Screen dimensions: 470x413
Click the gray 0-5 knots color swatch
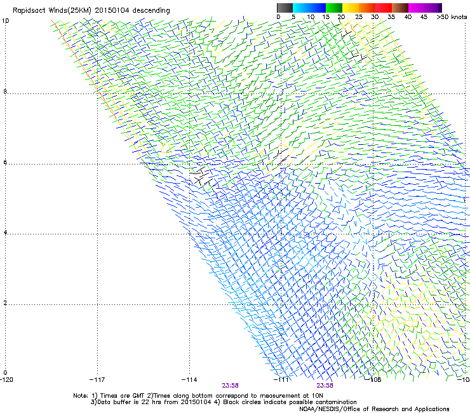coord(285,8)
